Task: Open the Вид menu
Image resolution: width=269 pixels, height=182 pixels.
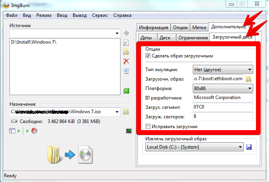Action: pyautogui.click(x=27, y=15)
